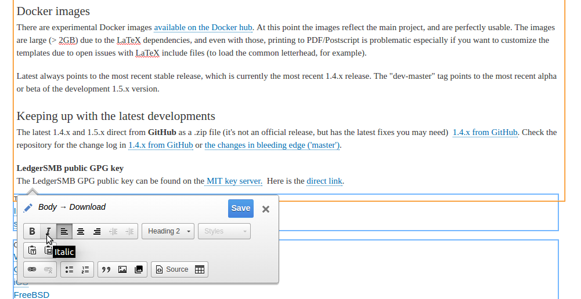Viewport: 581px width, 299px height.
Task: Follow the 'available on the Docker hub' link
Action: pos(203,27)
